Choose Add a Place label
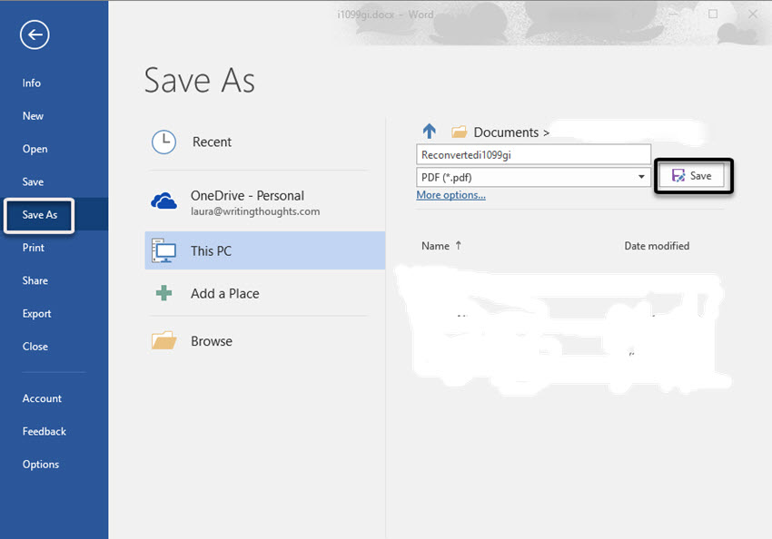The image size is (772, 539). click(x=225, y=294)
